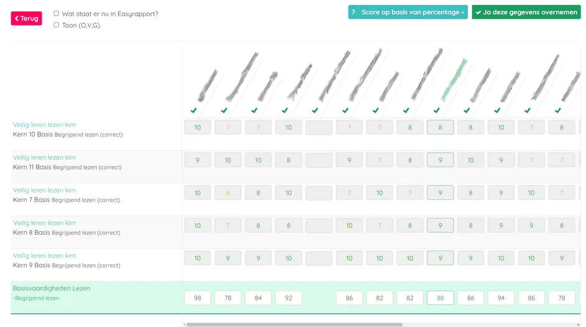Click Kern 10 score in column totaling 98
This screenshot has height=327, width=586.
pyautogui.click(x=197, y=127)
